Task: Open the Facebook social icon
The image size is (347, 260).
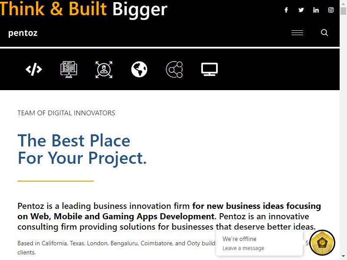Action: pyautogui.click(x=286, y=10)
